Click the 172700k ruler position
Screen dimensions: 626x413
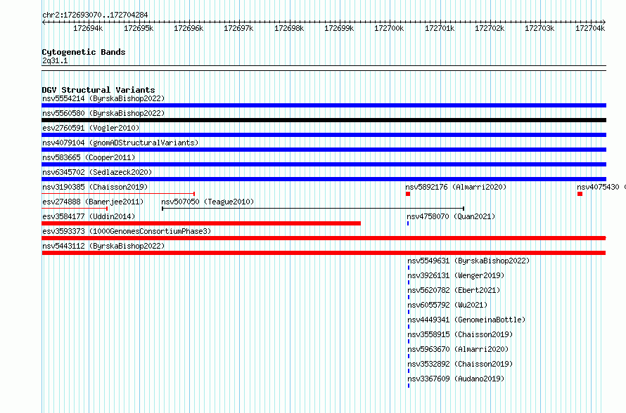(389, 28)
